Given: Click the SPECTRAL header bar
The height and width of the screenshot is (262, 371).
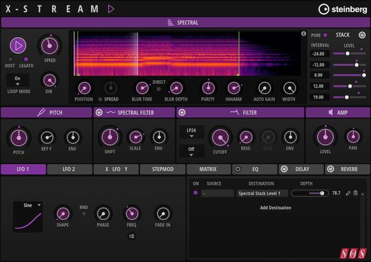Looking at the screenshot, I should (x=185, y=23).
